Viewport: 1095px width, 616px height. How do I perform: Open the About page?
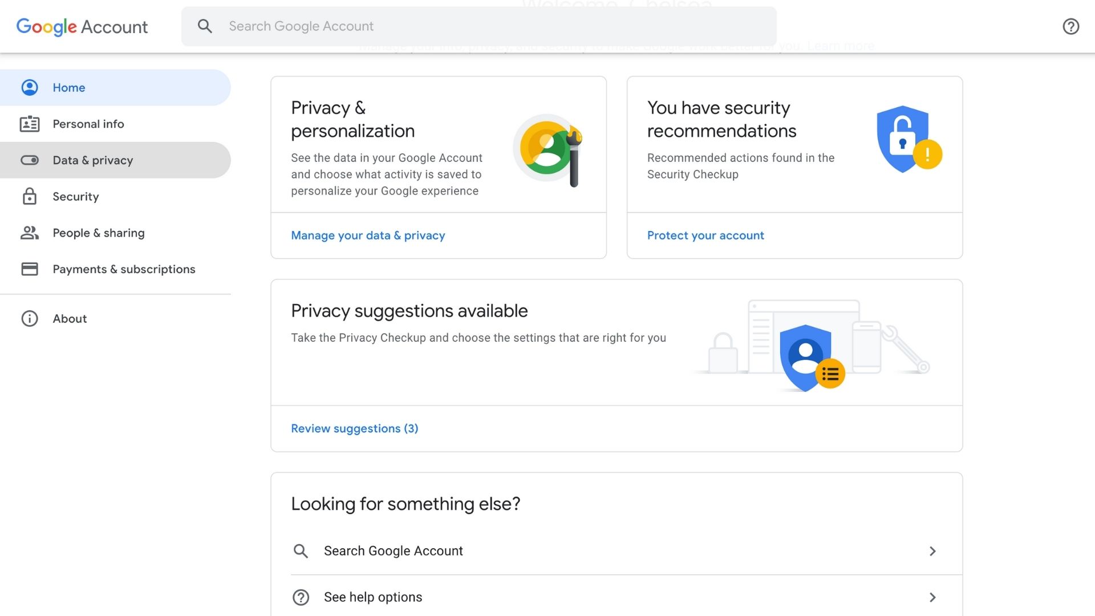(115, 318)
